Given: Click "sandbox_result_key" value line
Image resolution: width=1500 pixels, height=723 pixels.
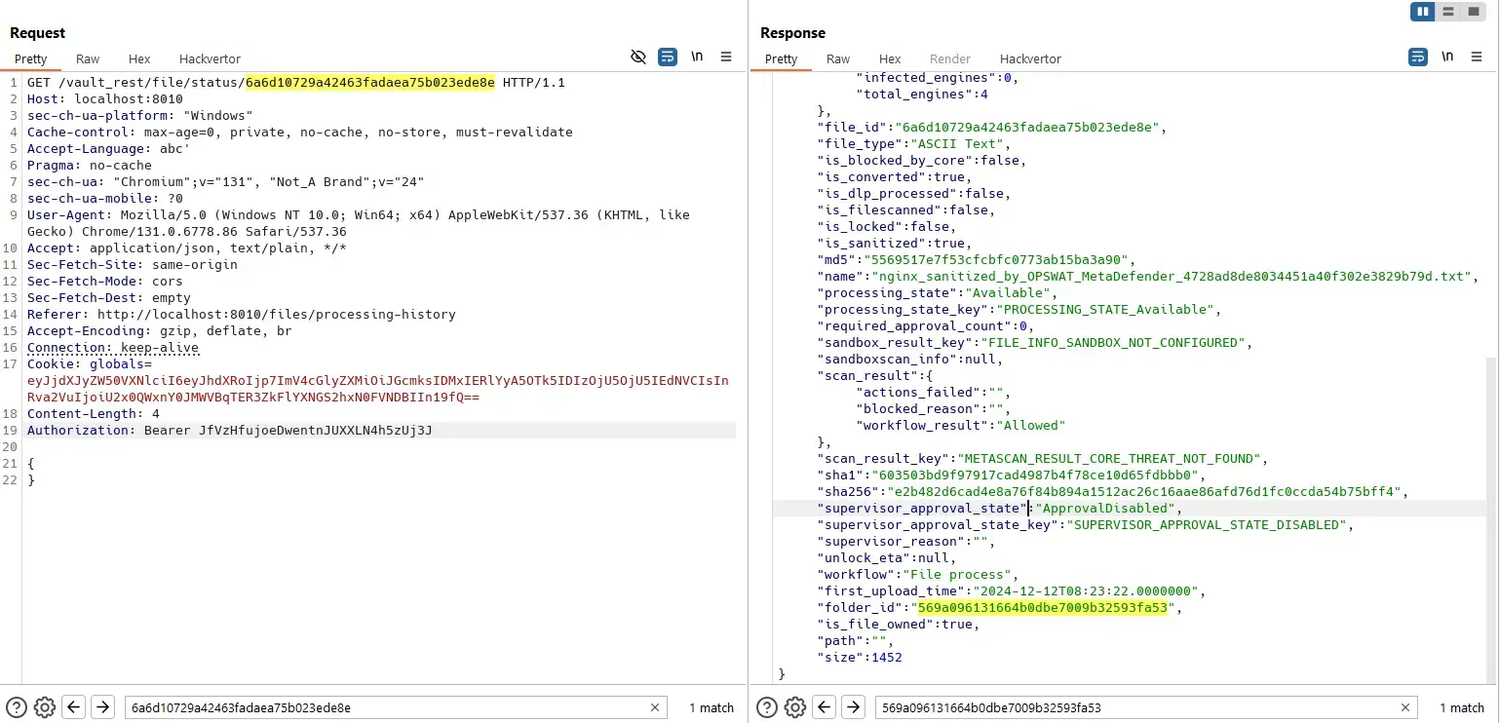Looking at the screenshot, I should pos(1033,343).
